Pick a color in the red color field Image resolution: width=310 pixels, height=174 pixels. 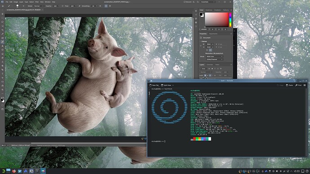(x=217, y=20)
